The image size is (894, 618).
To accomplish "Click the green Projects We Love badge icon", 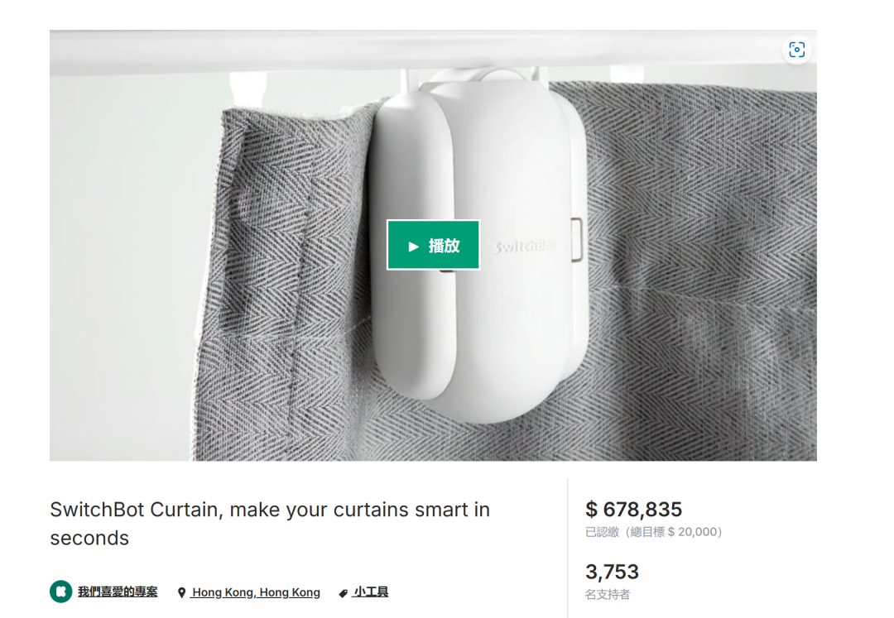I will point(60,592).
